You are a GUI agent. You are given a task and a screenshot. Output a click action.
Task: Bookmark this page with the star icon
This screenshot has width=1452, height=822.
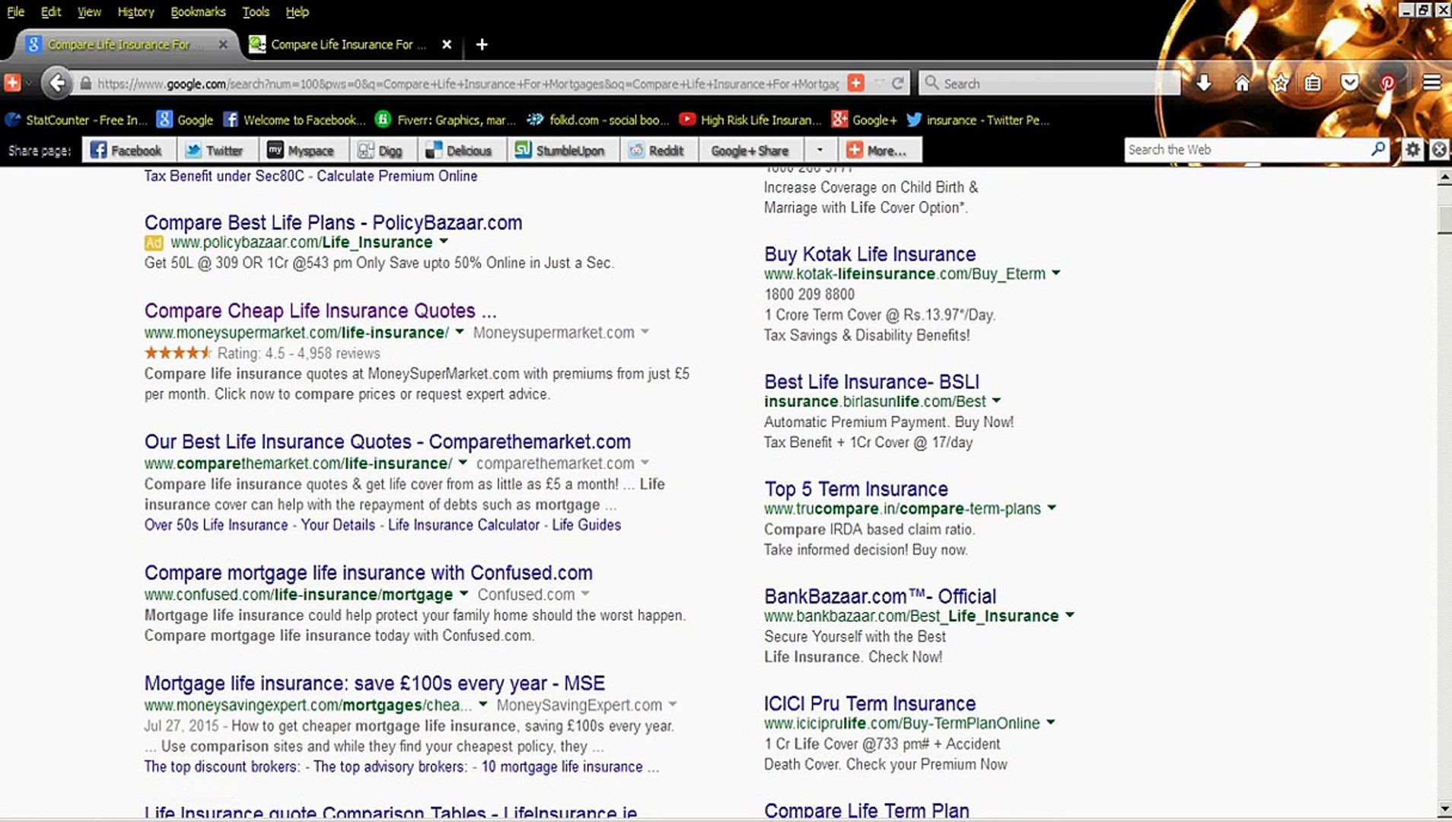tap(1280, 83)
